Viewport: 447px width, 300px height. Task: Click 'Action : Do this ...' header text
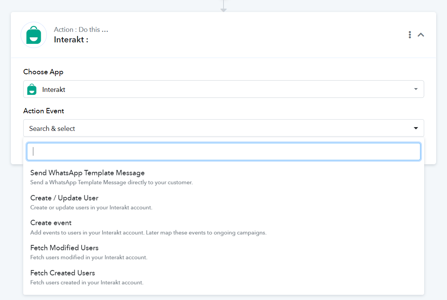pos(81,30)
